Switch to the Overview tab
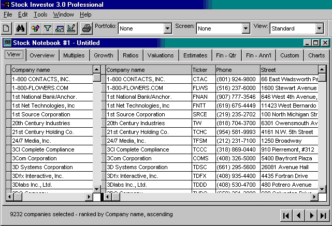The height and width of the screenshot is (226, 332). (x=42, y=55)
